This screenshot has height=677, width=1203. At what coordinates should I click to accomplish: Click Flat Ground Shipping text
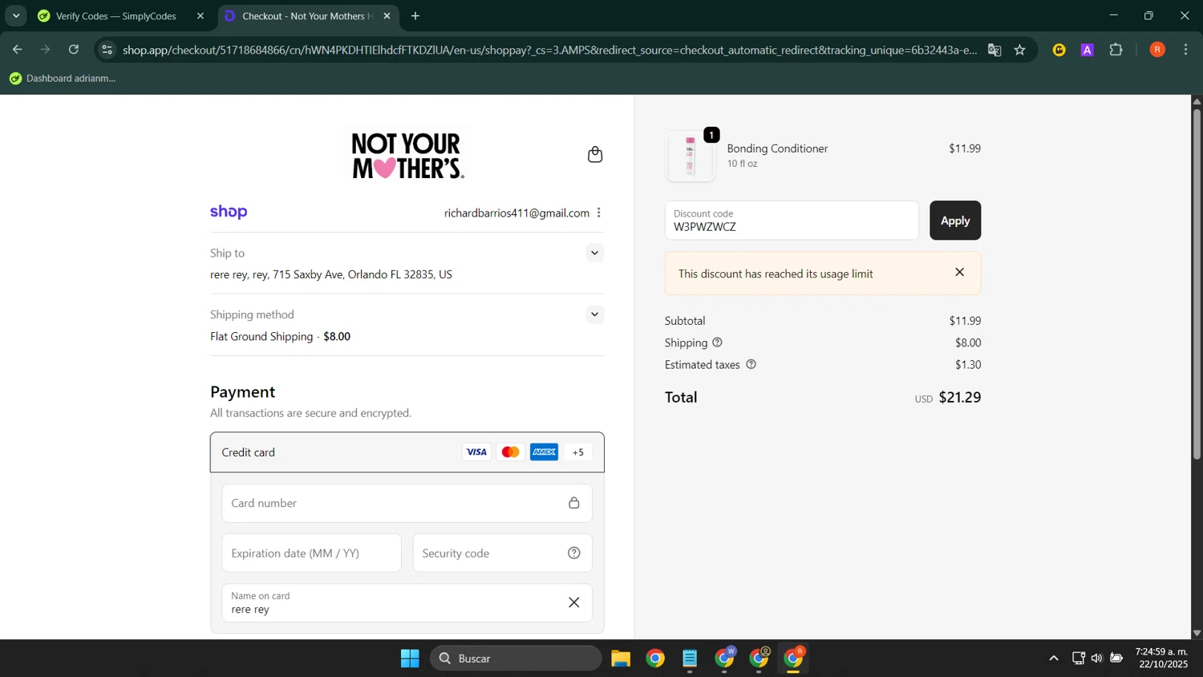(x=261, y=336)
